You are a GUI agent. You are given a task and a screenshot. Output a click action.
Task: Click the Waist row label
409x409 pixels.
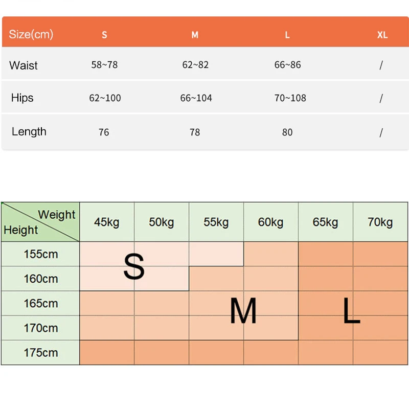pos(24,65)
